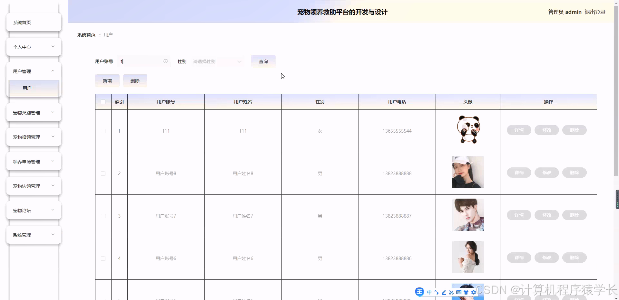This screenshot has width=619, height=300.
Task: Toggle the select-all checkbox in table header
Action: [103, 102]
